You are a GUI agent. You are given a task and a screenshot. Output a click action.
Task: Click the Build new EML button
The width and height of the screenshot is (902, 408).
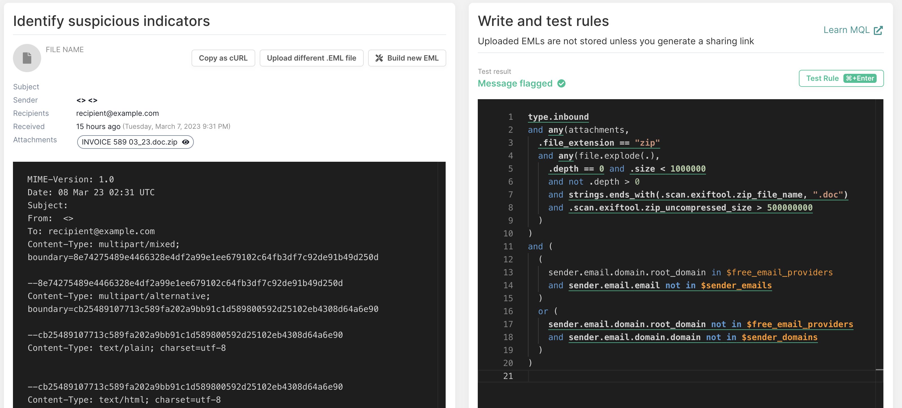(407, 58)
